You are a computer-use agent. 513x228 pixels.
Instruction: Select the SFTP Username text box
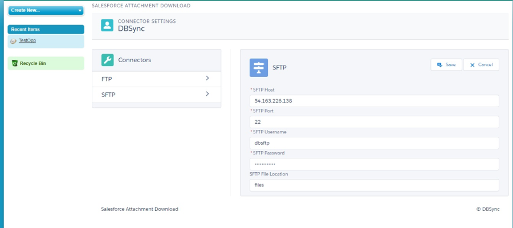point(374,143)
